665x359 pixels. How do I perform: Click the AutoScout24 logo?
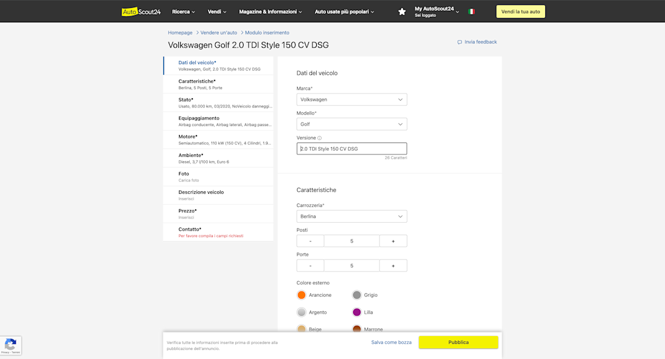pyautogui.click(x=141, y=11)
